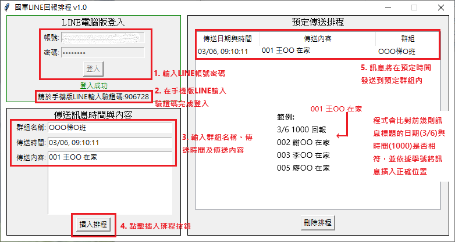Click the 群組名稱 group name field
The height and width of the screenshot is (242, 455).
(x=110, y=127)
